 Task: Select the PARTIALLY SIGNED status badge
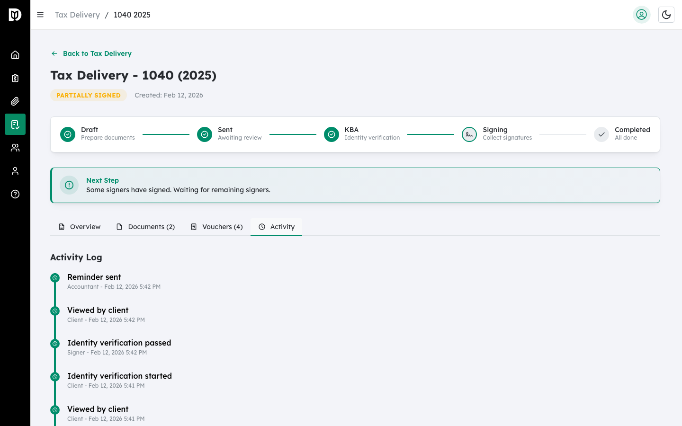(x=89, y=95)
